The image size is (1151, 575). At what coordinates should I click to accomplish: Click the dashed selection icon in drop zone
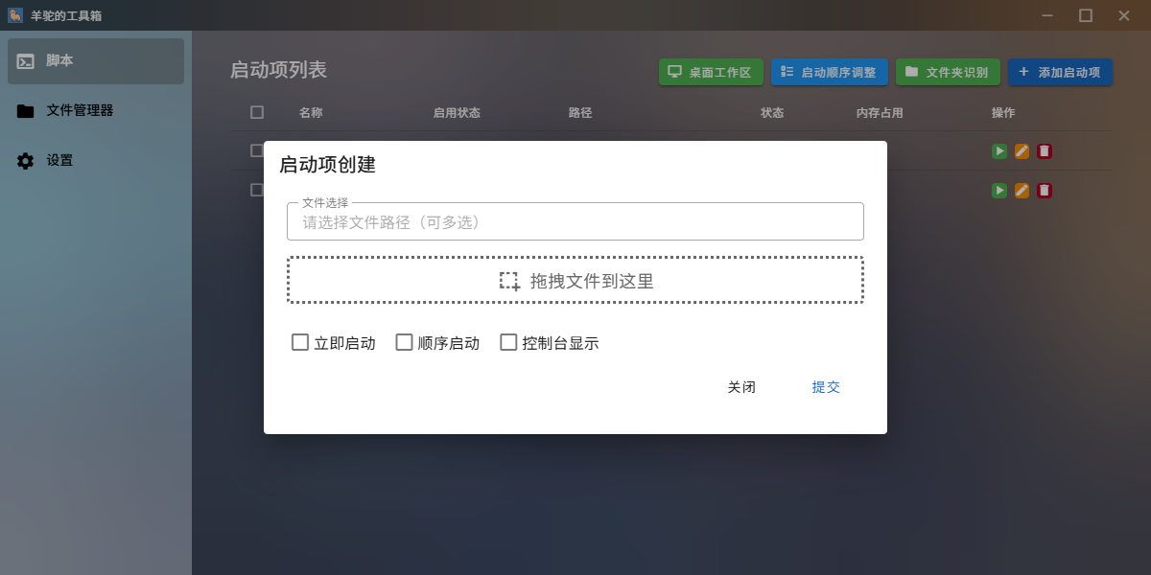coord(510,281)
